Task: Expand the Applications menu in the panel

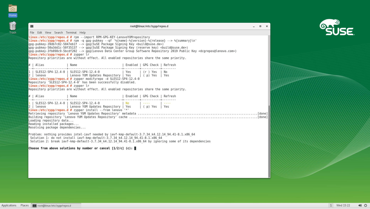Action: pos(9,205)
